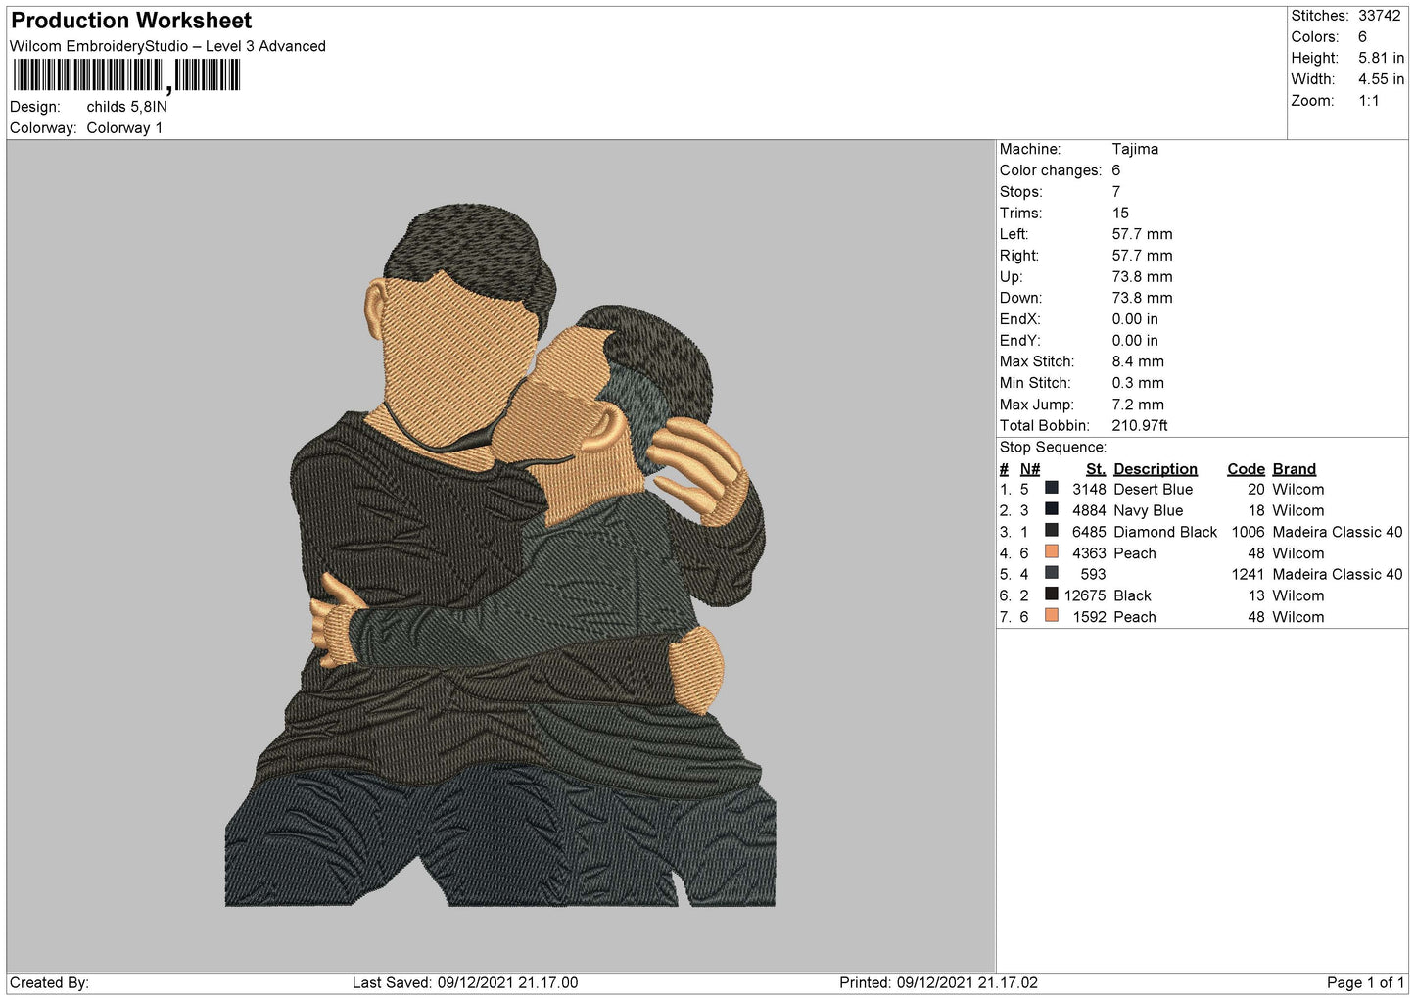Image resolution: width=1415 pixels, height=1000 pixels.
Task: Click the barcode under the worksheet title
Action: (126, 75)
